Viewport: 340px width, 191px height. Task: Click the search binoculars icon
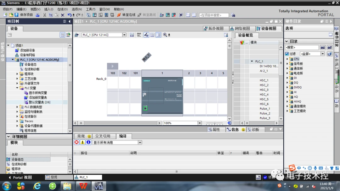coord(233,15)
